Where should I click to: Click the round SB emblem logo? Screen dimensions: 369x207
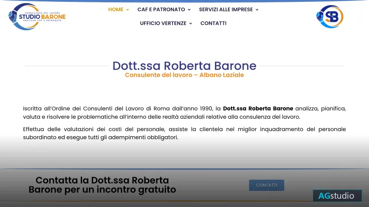329,17
